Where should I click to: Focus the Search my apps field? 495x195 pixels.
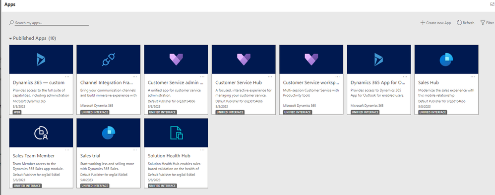coord(52,23)
